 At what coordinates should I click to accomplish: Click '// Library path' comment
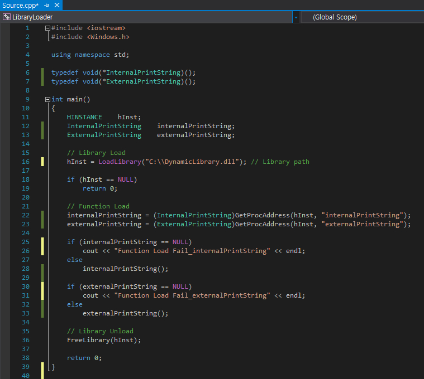[280, 162]
